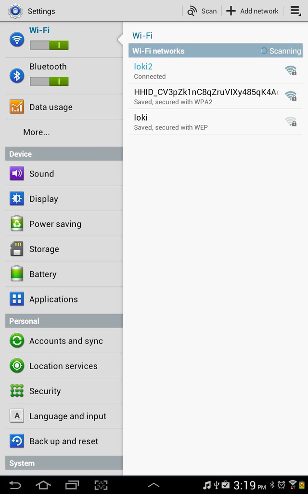Viewport: 308px width, 494px height.
Task: Tap the Storage SD card icon
Action: [x=17, y=248]
